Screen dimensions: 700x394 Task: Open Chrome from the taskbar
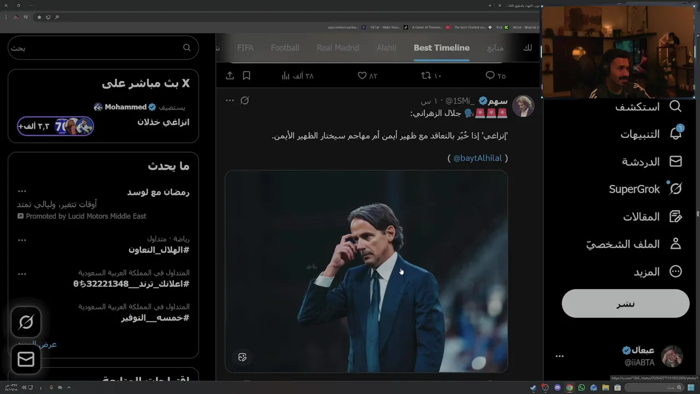tap(569, 388)
